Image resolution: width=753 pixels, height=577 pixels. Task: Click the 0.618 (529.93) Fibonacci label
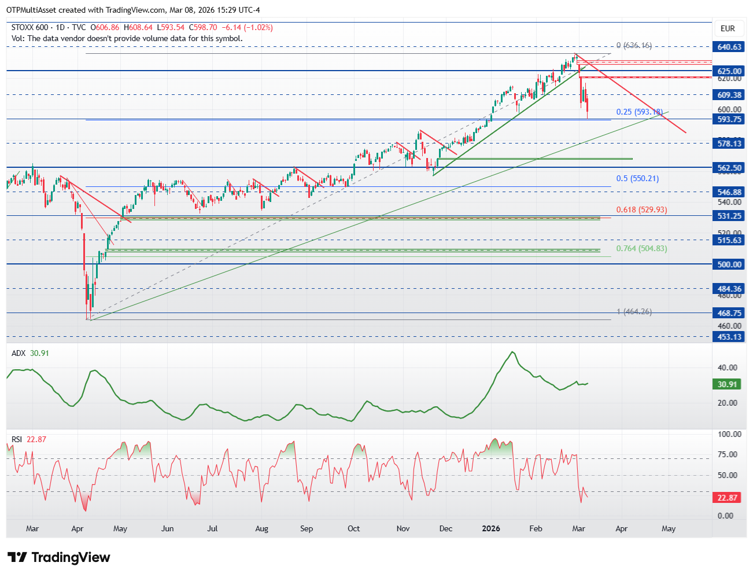pyautogui.click(x=641, y=210)
